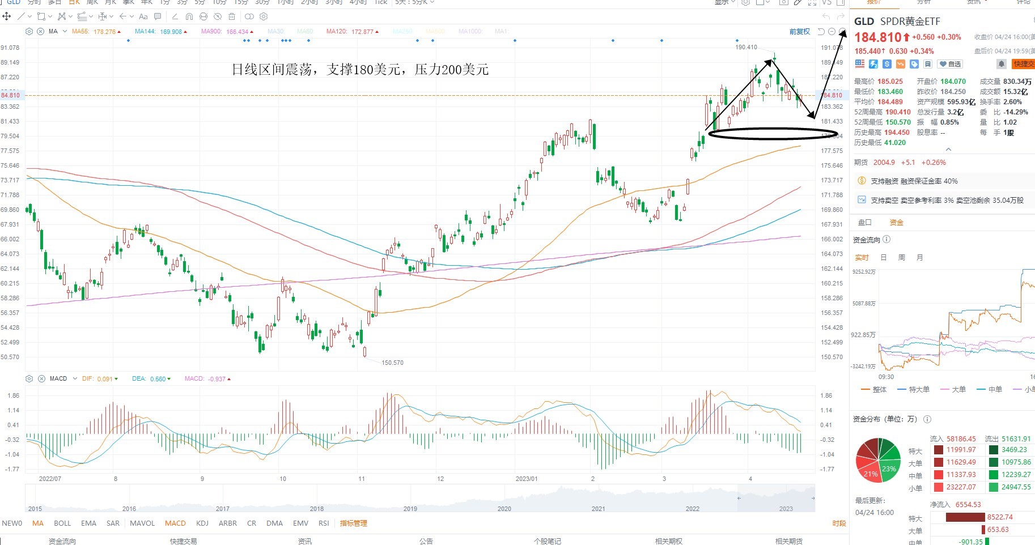Select the rectangle shape drawing tool

pos(41,16)
